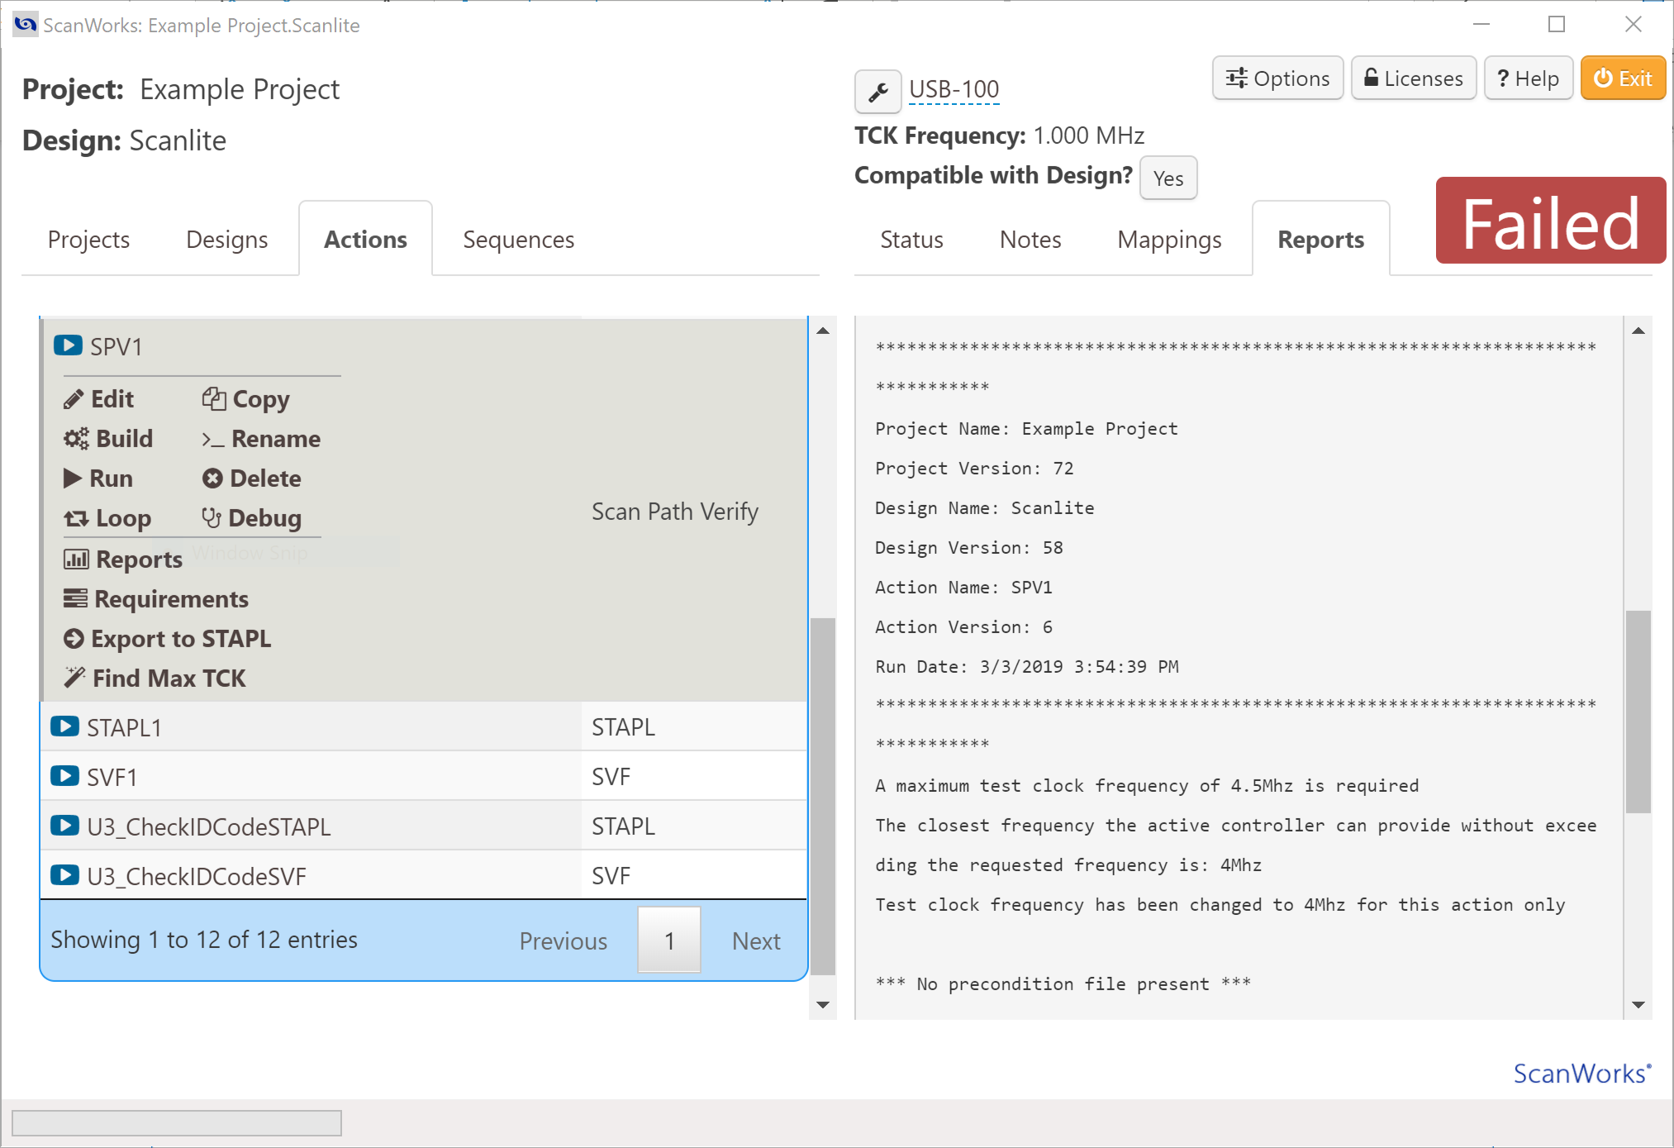The height and width of the screenshot is (1148, 1674).
Task: Click the "Showing 1 to 12 of 12 entries" text
Action: (204, 940)
